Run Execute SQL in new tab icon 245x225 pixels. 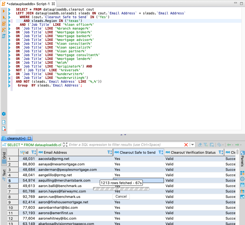pos(4,17)
